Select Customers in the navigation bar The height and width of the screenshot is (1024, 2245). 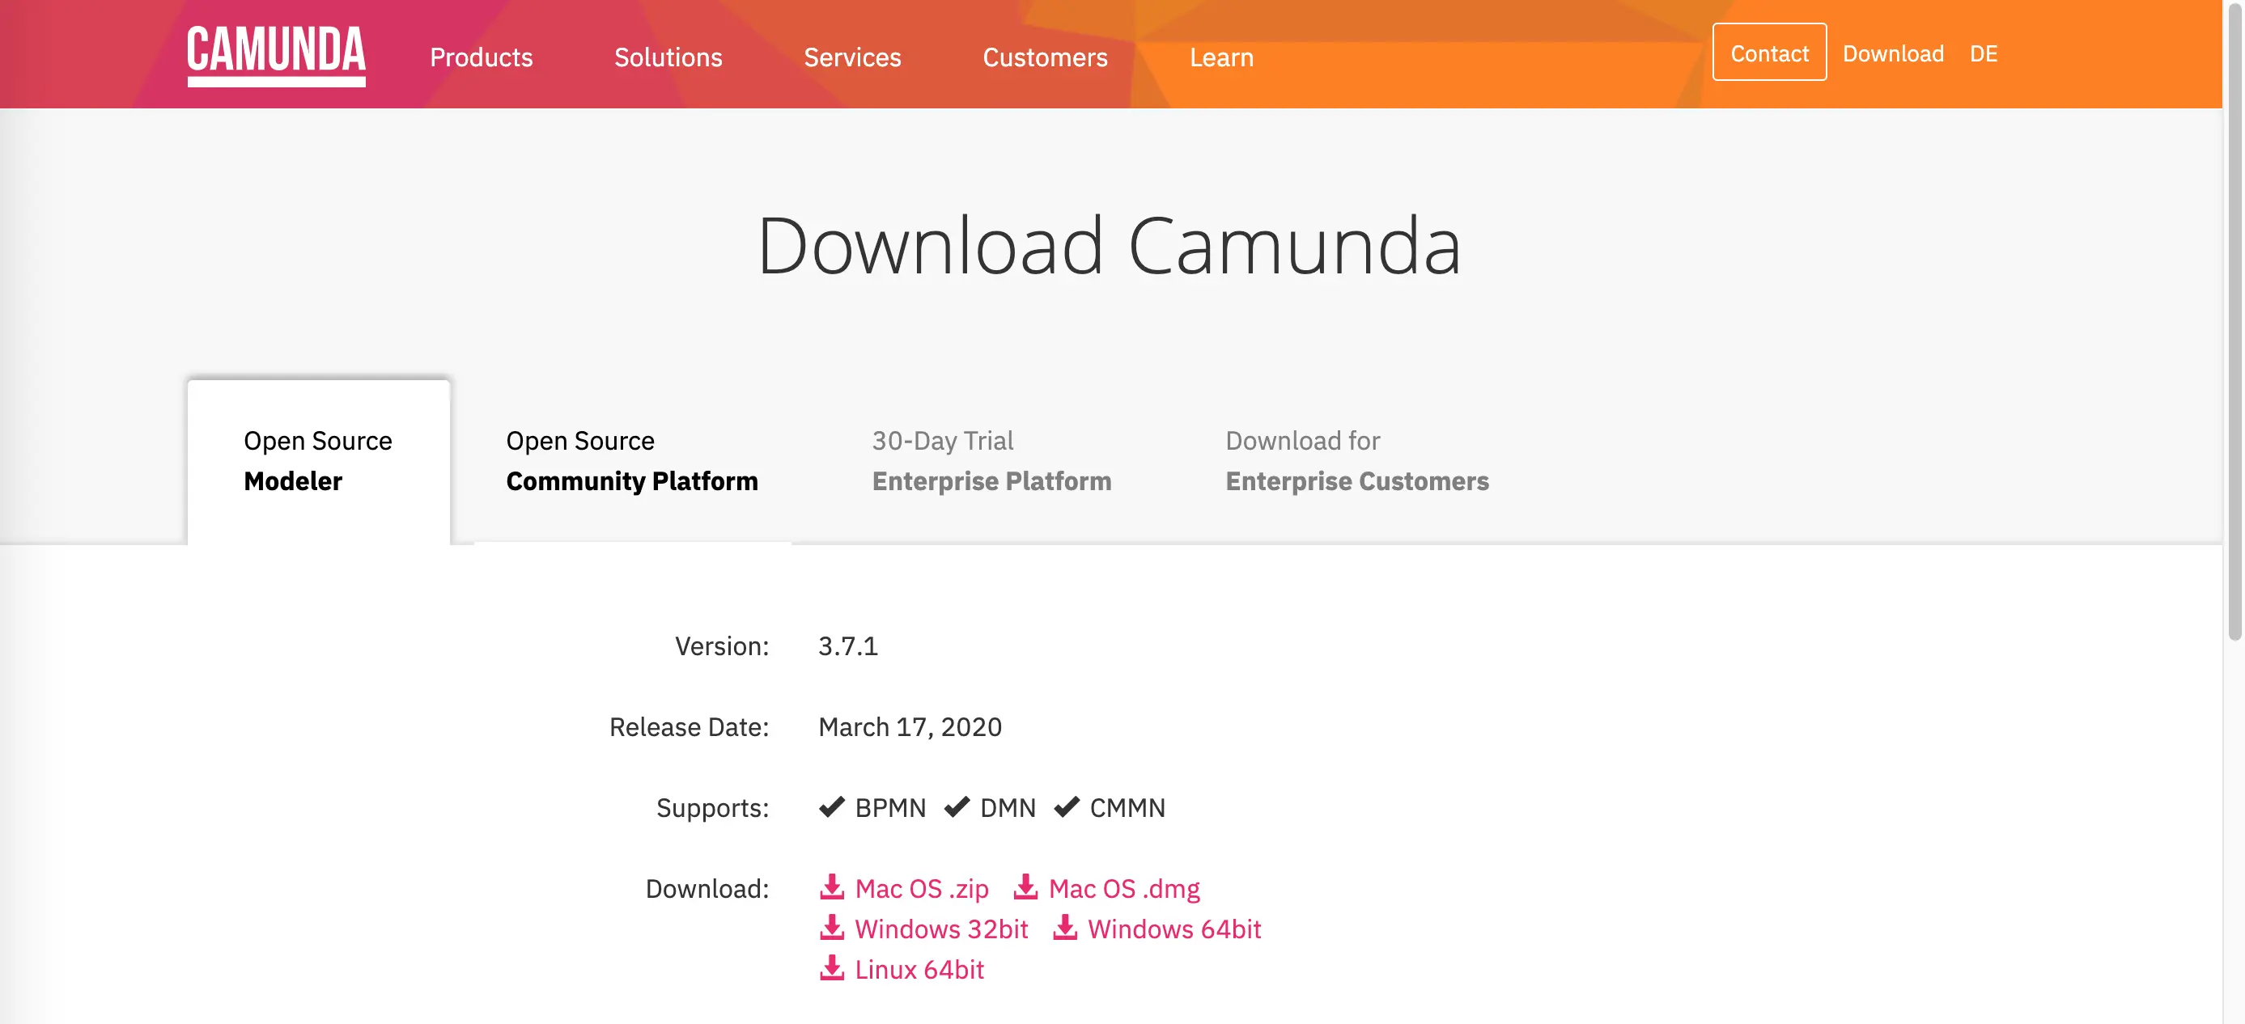[1044, 57]
